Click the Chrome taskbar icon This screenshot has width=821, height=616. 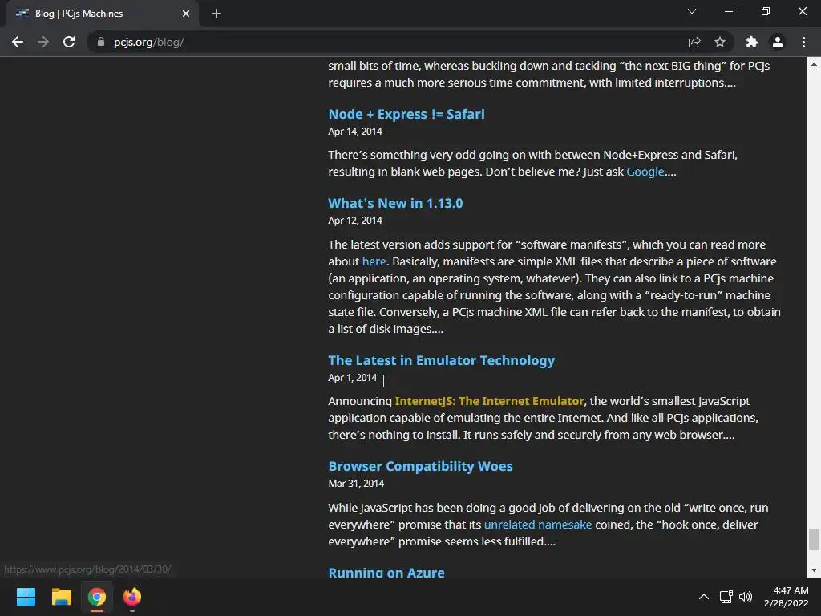coord(97,597)
